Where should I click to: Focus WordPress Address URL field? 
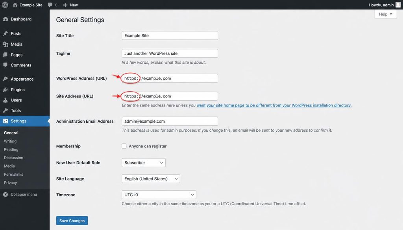coord(170,78)
